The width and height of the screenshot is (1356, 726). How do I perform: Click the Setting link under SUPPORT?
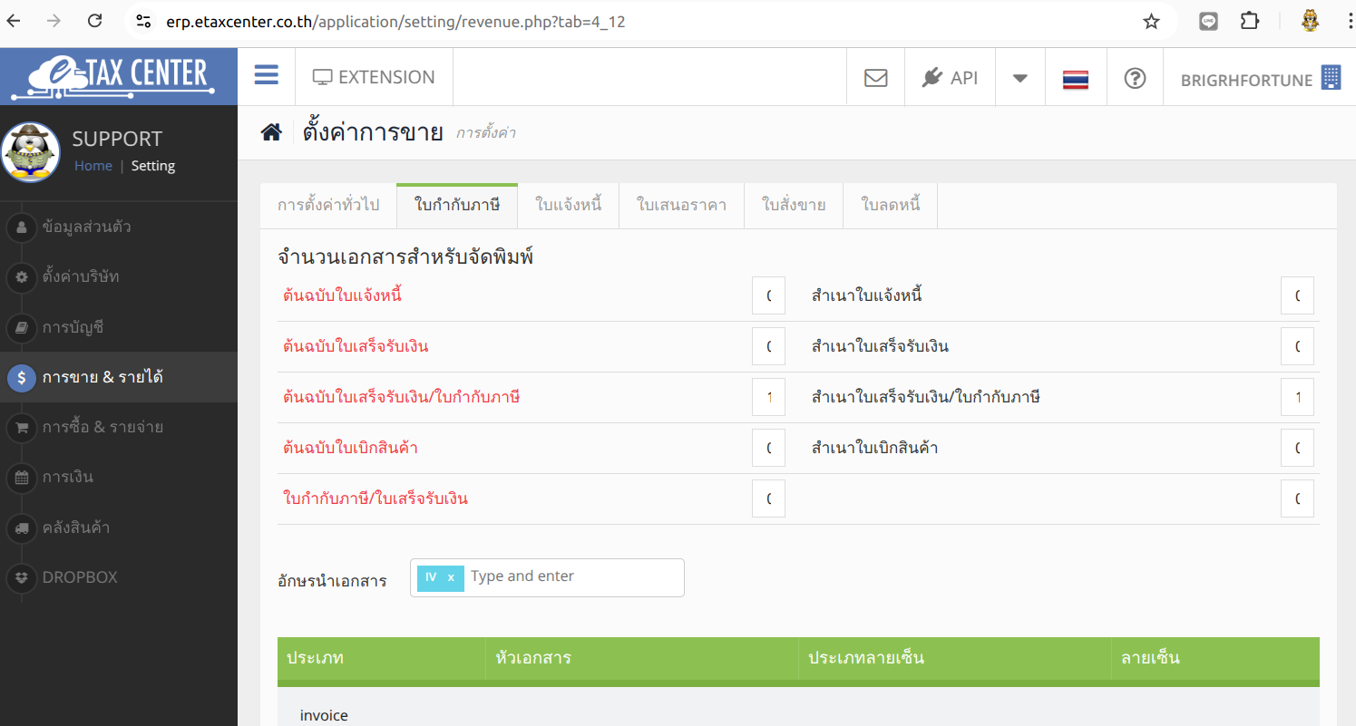(153, 166)
